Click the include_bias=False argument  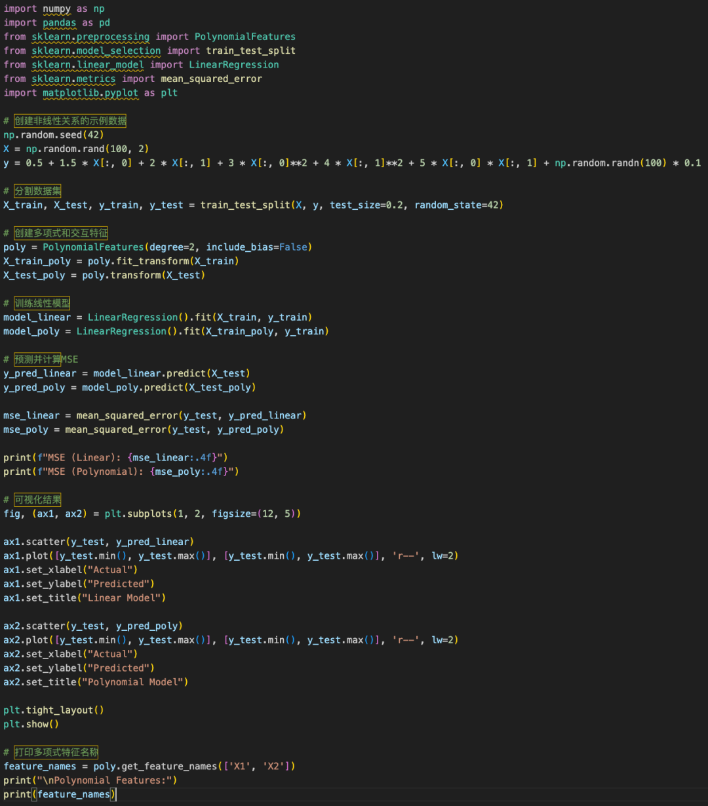pyautogui.click(x=257, y=247)
